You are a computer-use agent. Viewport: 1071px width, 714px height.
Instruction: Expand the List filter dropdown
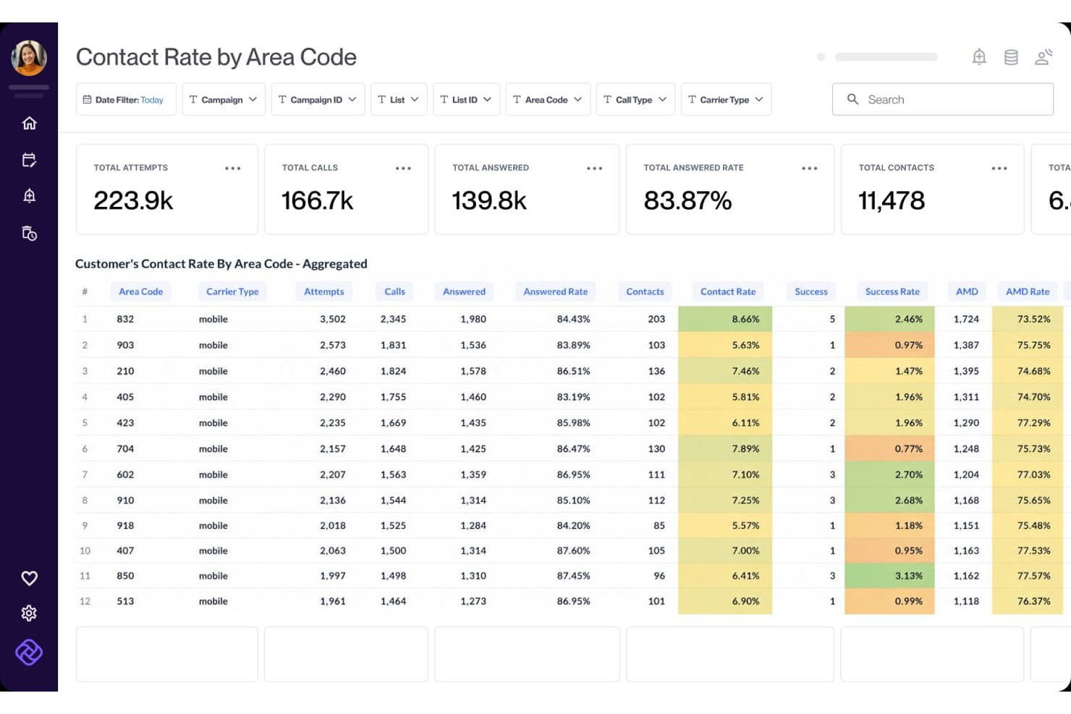399,99
